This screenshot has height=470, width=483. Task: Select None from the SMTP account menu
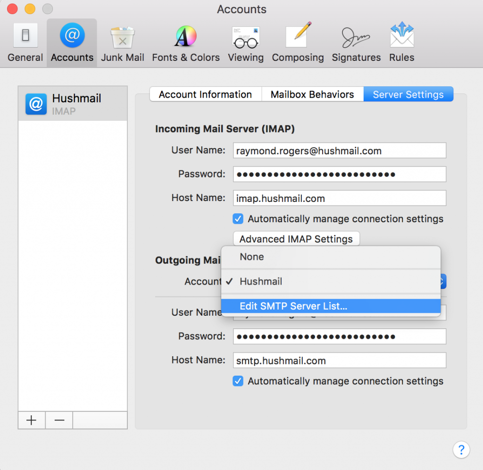[252, 257]
